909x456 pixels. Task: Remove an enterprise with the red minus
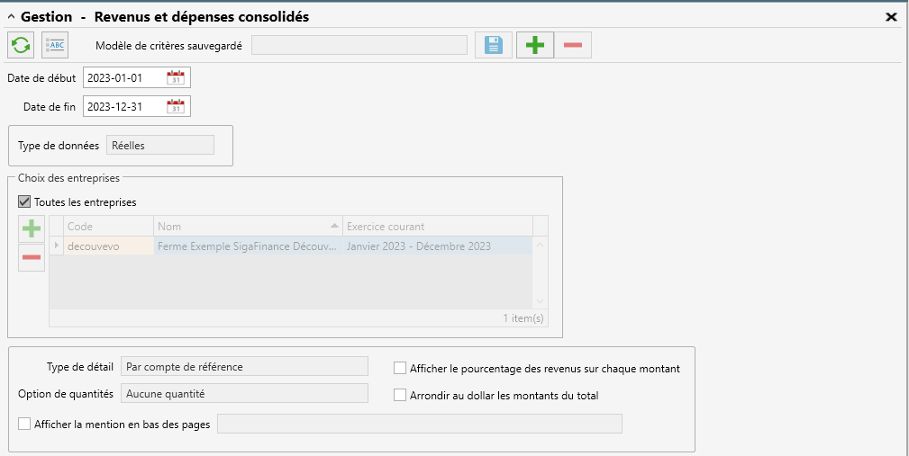(32, 257)
